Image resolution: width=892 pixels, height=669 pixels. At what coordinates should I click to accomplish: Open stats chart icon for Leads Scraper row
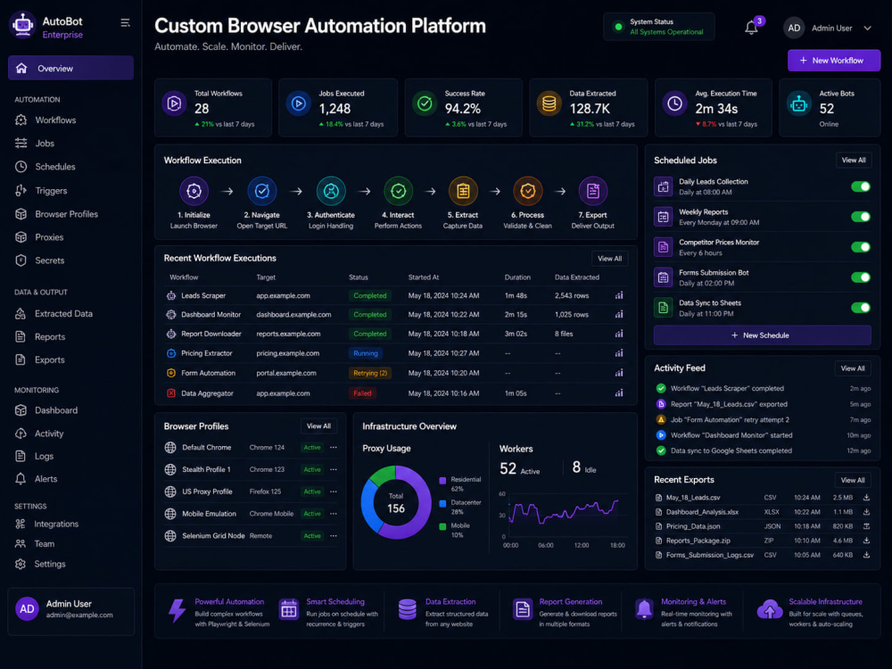pyautogui.click(x=619, y=295)
